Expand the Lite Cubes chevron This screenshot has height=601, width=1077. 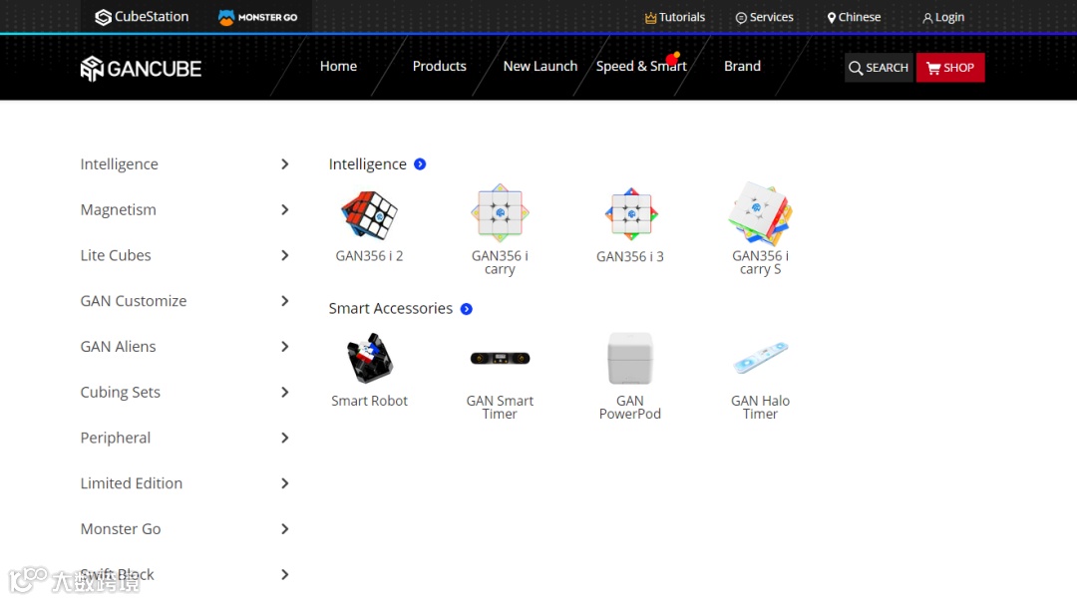point(285,255)
